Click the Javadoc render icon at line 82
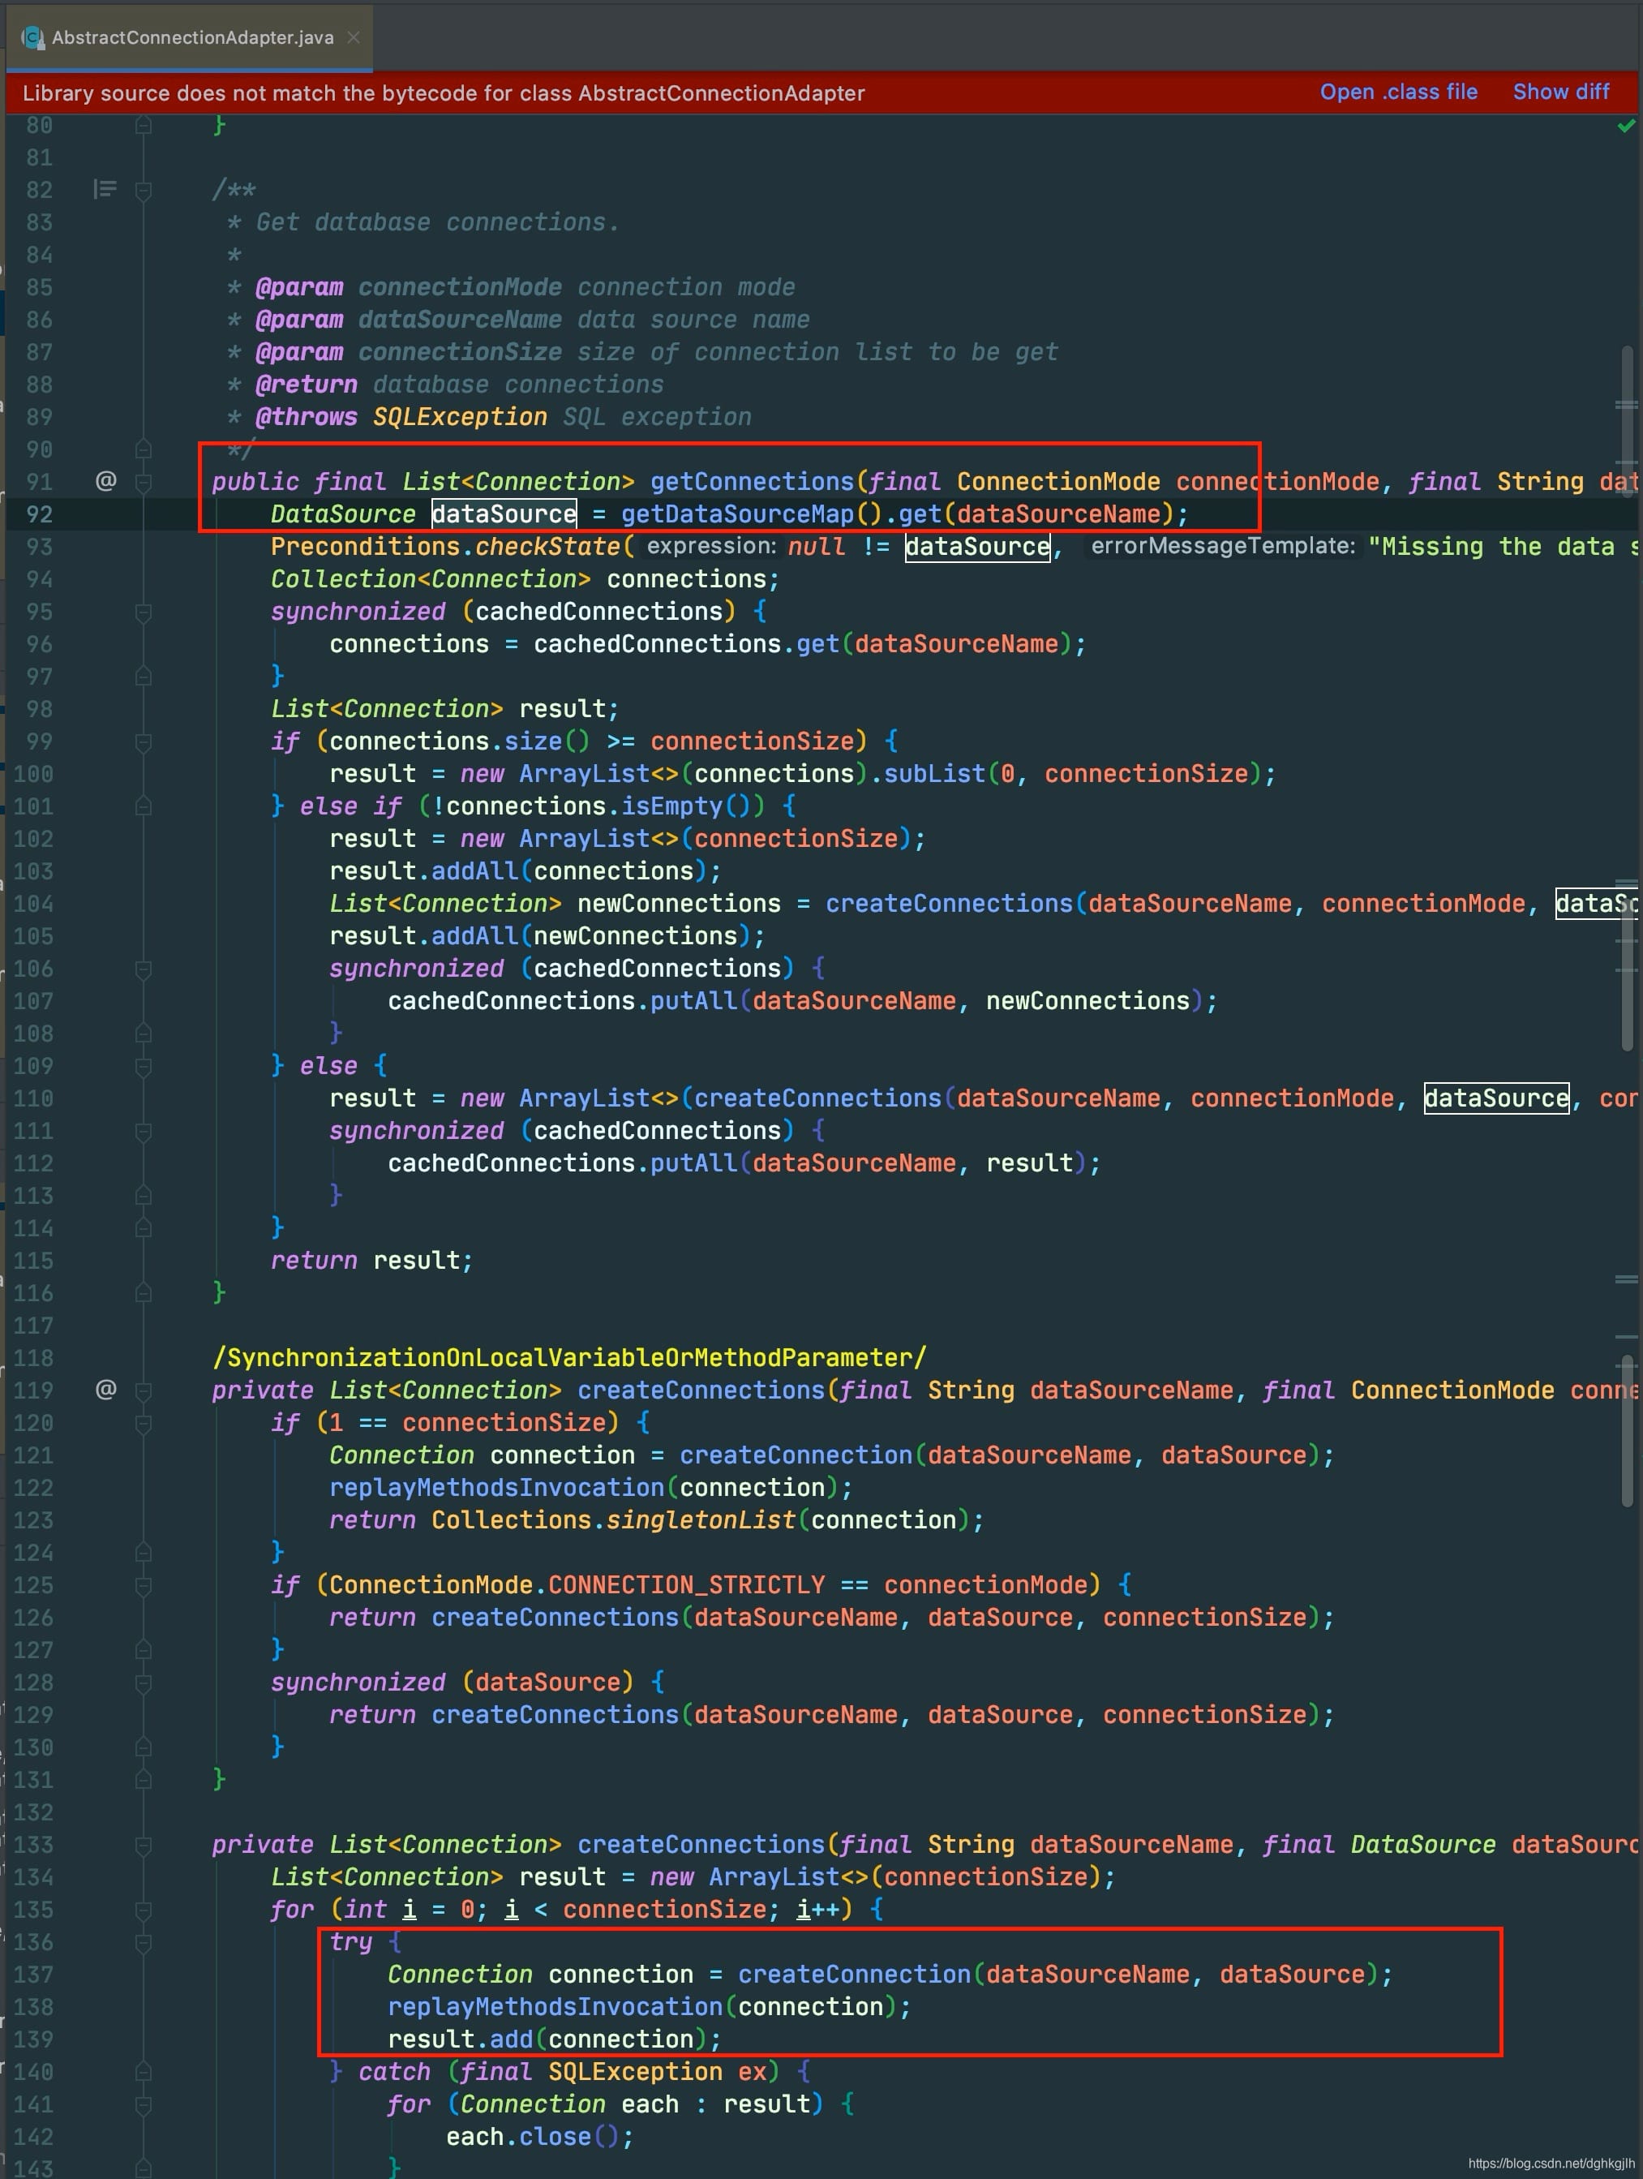This screenshot has height=2179, width=1643. click(105, 188)
